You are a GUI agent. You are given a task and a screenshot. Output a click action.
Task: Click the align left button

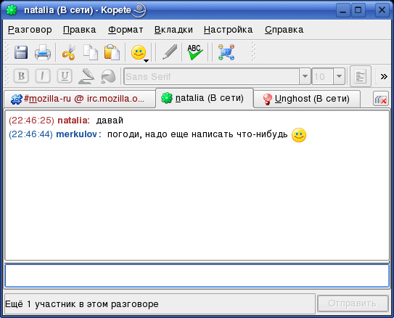click(x=361, y=76)
